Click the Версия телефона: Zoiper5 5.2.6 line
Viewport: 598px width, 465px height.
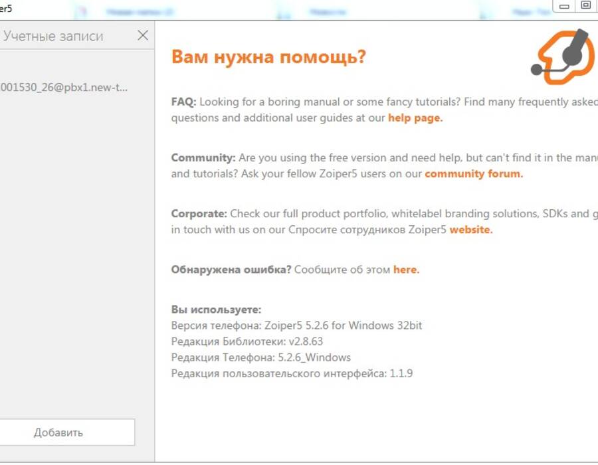[296, 325]
